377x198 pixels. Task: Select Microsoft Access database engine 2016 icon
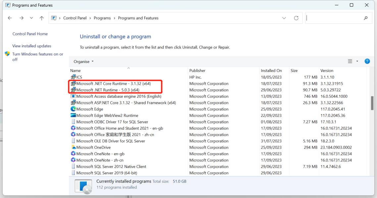pyautogui.click(x=73, y=96)
